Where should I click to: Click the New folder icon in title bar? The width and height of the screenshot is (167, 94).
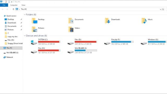coord(9,2)
